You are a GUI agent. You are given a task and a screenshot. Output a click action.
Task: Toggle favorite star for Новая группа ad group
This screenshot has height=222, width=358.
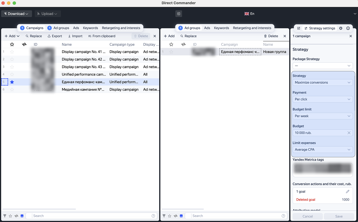tap(171, 52)
